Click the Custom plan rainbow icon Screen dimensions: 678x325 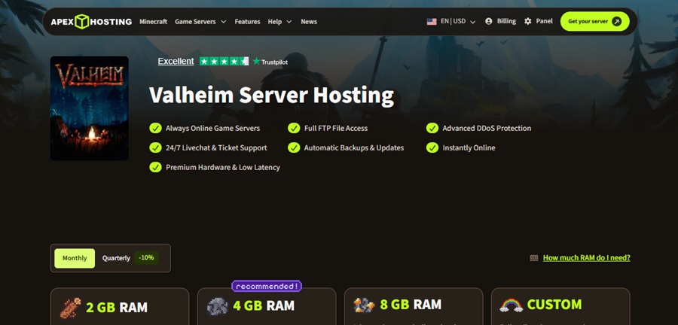(x=511, y=305)
